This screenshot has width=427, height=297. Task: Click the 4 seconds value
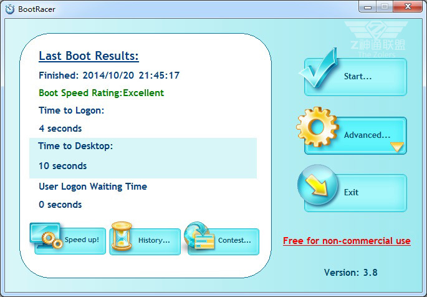point(60,129)
